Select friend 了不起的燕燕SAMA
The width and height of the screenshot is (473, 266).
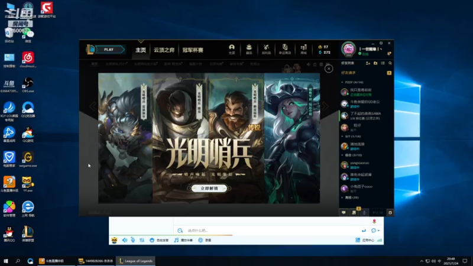[366, 115]
